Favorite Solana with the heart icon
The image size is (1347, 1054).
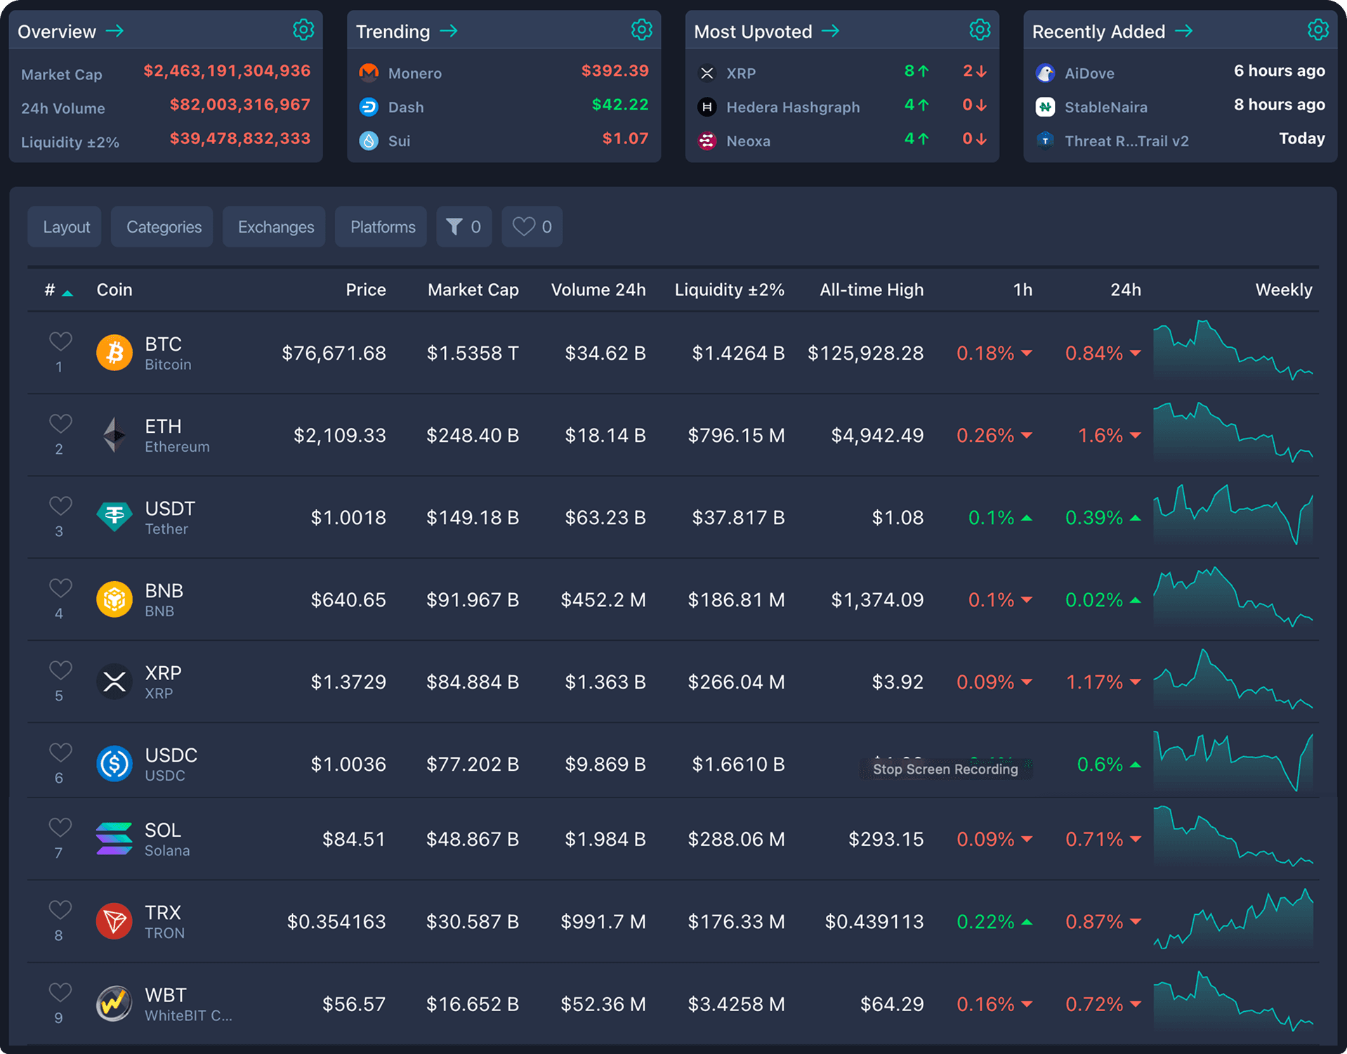coord(60,828)
